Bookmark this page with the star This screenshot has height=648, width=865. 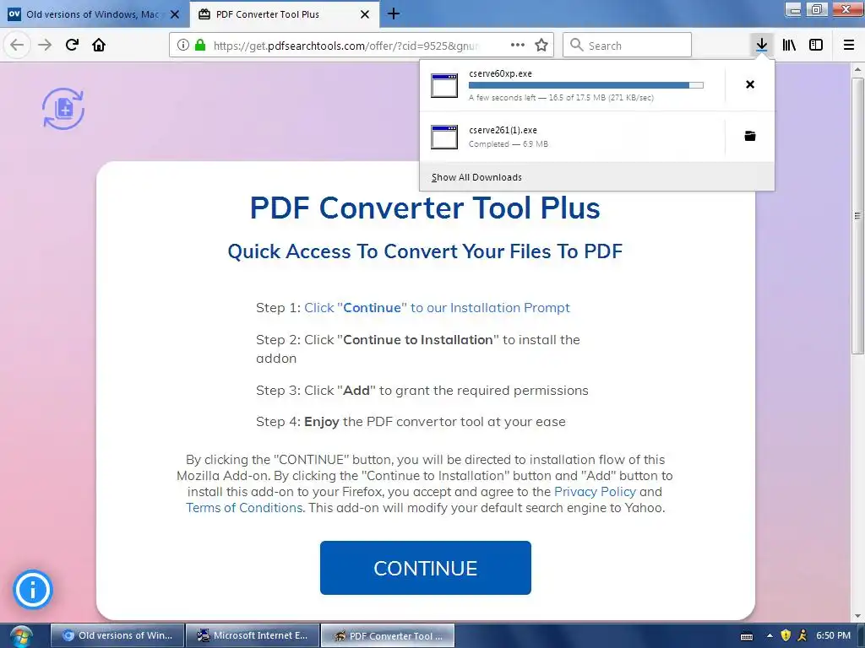(x=541, y=45)
